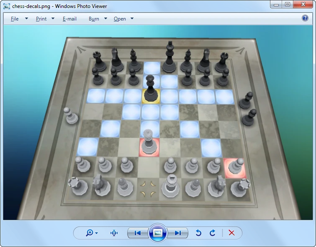The height and width of the screenshot is (247, 316).
Task: Open the Print menu
Action: click(x=41, y=19)
